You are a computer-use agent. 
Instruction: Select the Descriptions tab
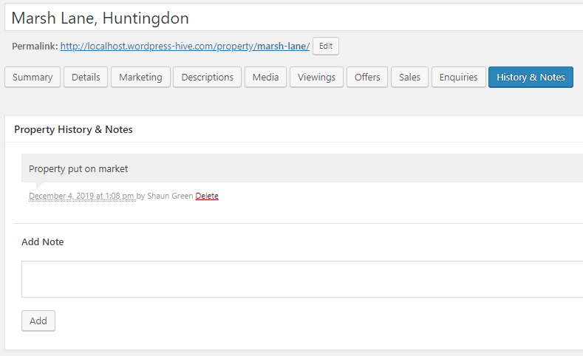(x=207, y=78)
